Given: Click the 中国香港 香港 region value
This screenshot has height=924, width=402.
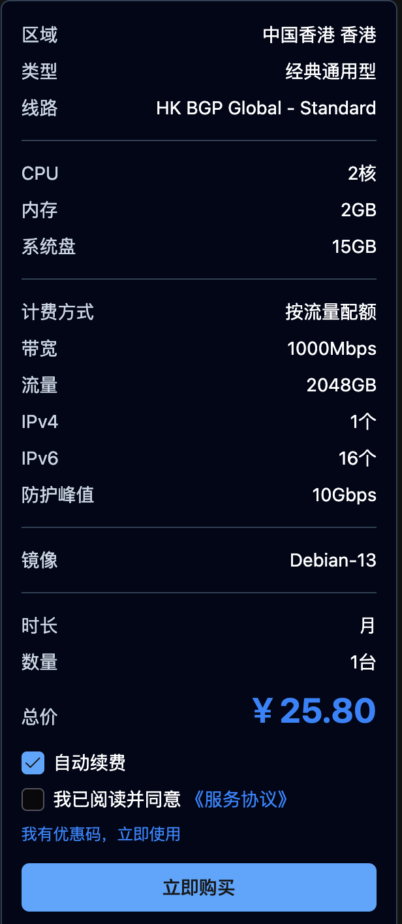Looking at the screenshot, I should pyautogui.click(x=320, y=35).
